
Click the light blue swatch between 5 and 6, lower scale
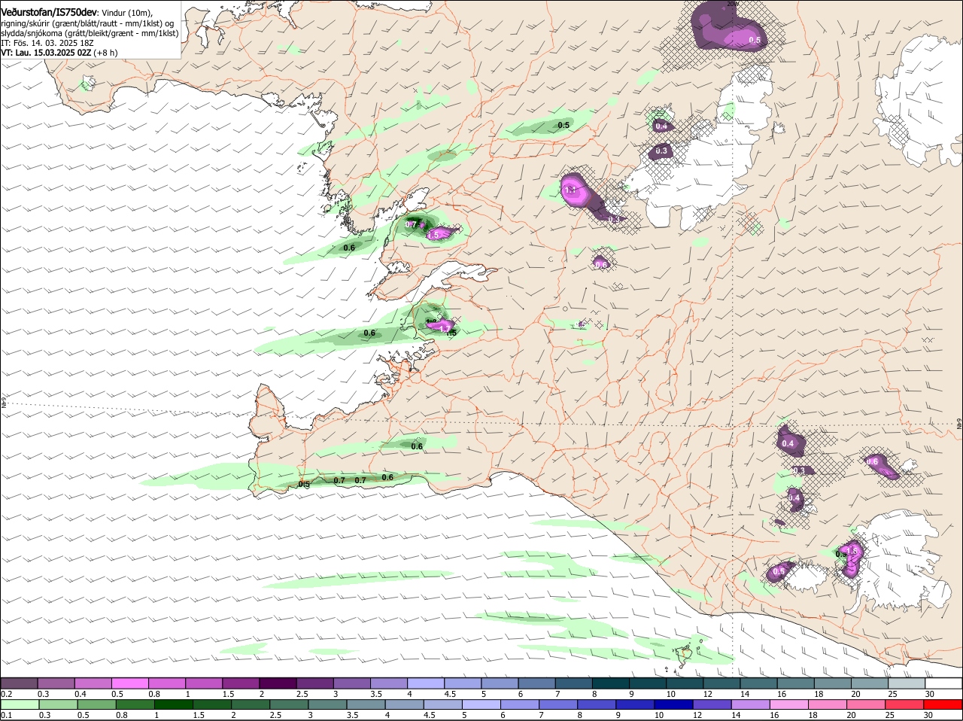[x=481, y=704]
